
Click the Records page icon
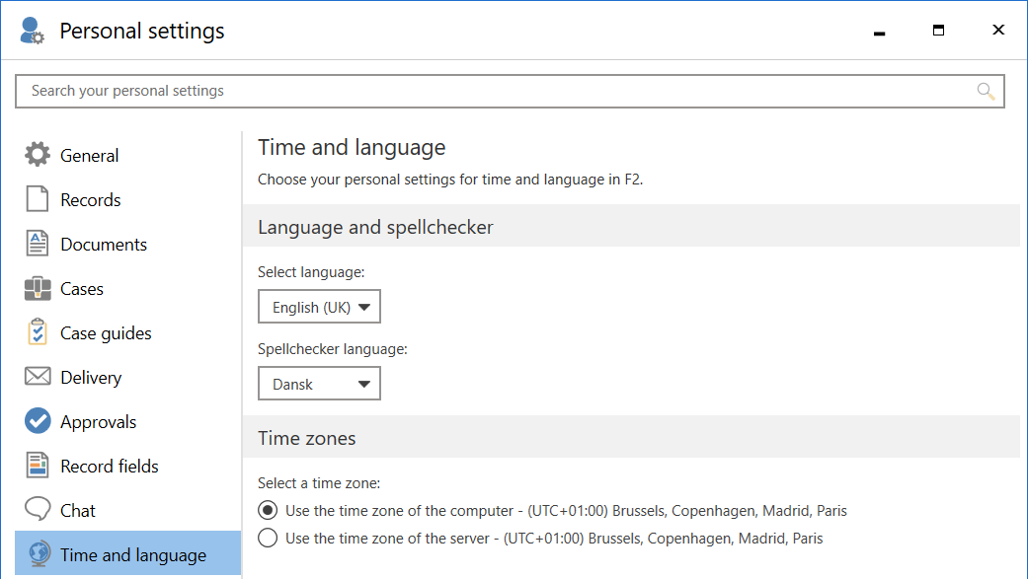pos(38,199)
